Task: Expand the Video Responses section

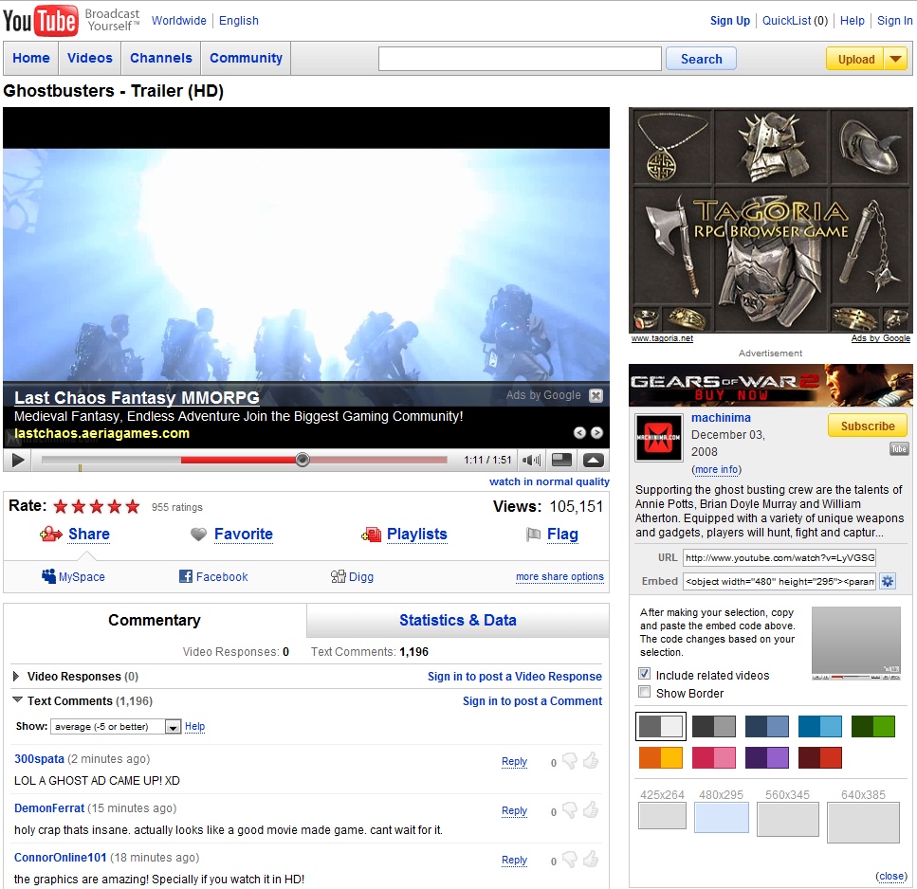Action: (x=17, y=677)
